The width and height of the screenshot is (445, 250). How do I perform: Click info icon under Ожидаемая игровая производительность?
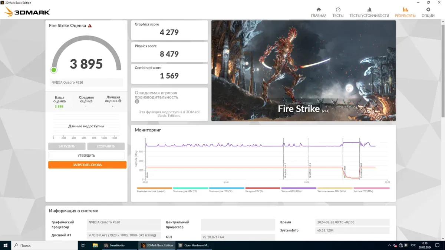(137, 101)
